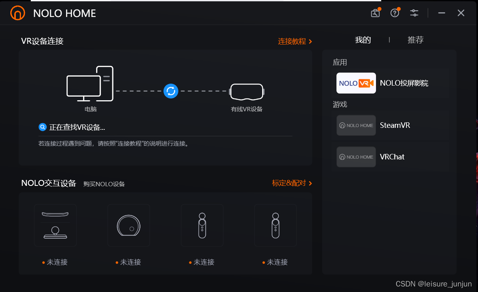The height and width of the screenshot is (292, 478).
Task: Open the VRChat game thumbnail
Action: 356,157
